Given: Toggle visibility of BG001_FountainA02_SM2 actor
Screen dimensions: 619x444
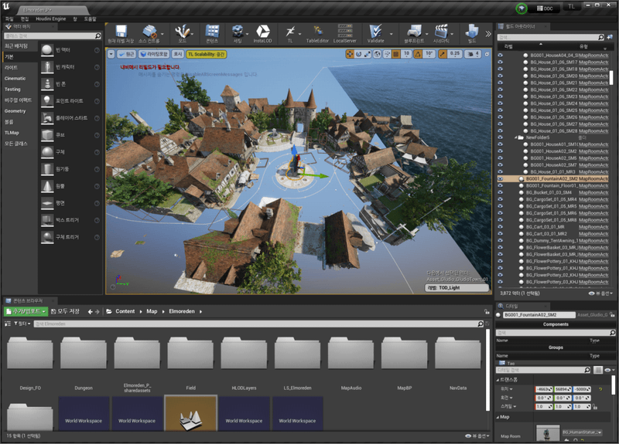Looking at the screenshot, I should click(500, 178).
